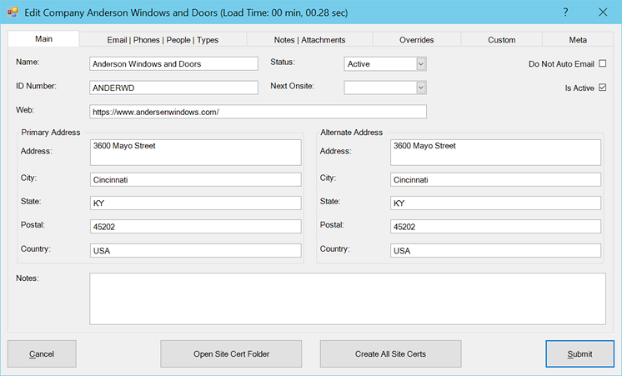The width and height of the screenshot is (622, 376).
Task: Close the Edit Company dialog
Action: pos(603,13)
